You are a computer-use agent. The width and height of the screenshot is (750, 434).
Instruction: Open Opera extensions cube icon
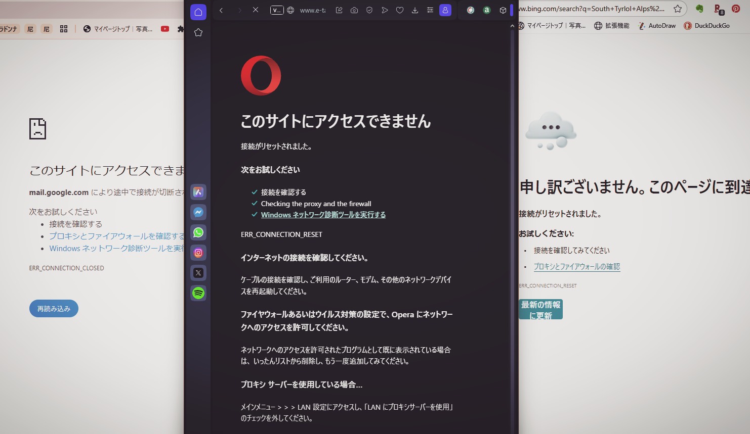pos(503,10)
